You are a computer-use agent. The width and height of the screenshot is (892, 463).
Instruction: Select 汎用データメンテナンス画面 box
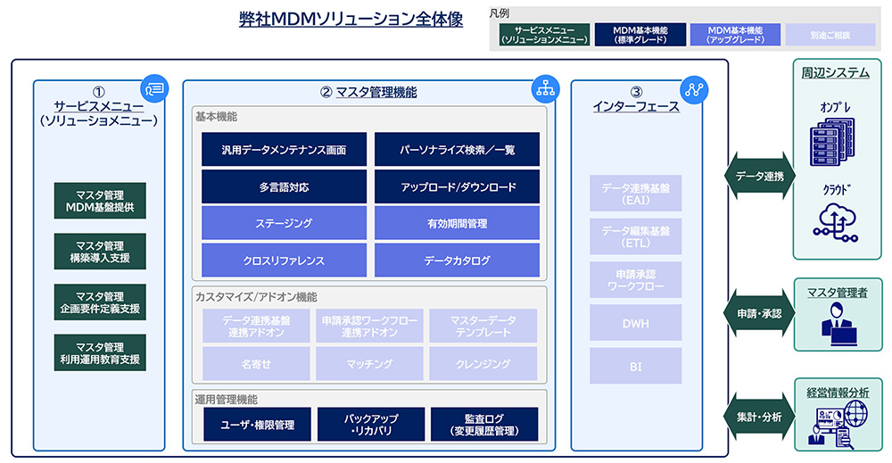click(x=284, y=150)
